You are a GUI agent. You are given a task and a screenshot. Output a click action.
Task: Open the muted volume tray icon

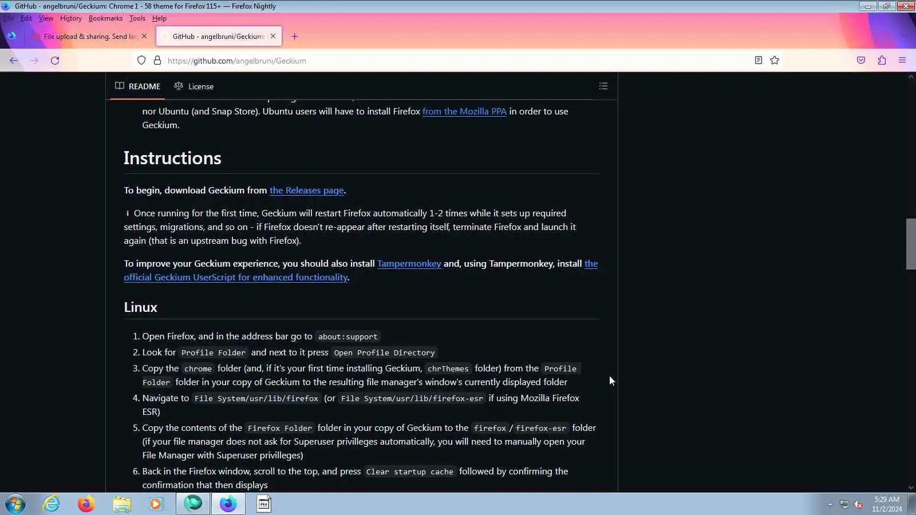[x=858, y=504]
